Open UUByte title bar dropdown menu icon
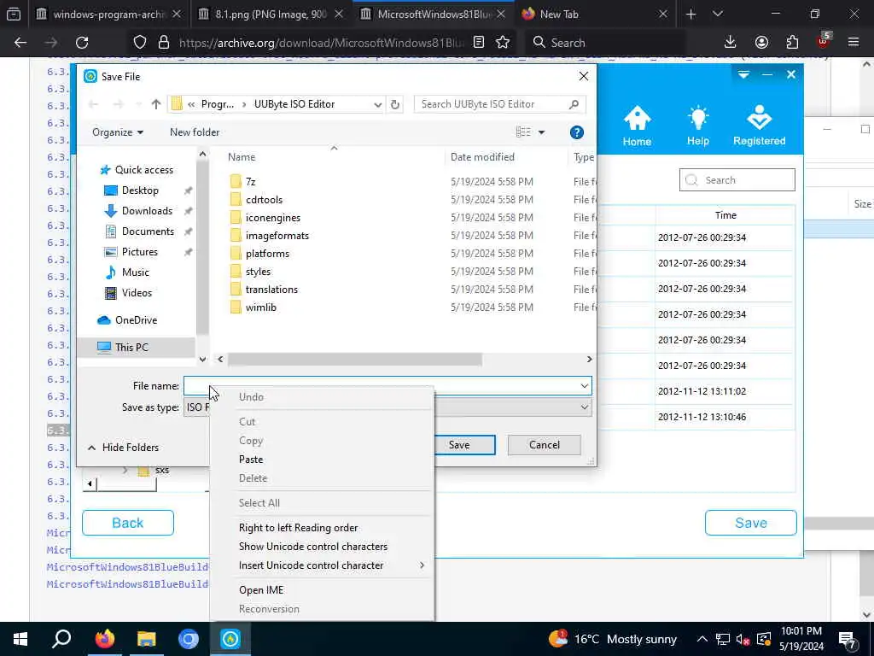Viewport: 874px width, 656px height. point(743,74)
